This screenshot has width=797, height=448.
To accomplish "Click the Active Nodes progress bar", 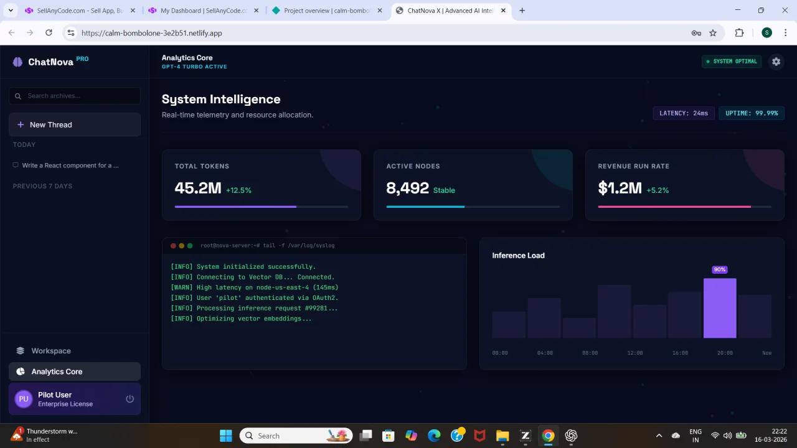I will (473, 207).
